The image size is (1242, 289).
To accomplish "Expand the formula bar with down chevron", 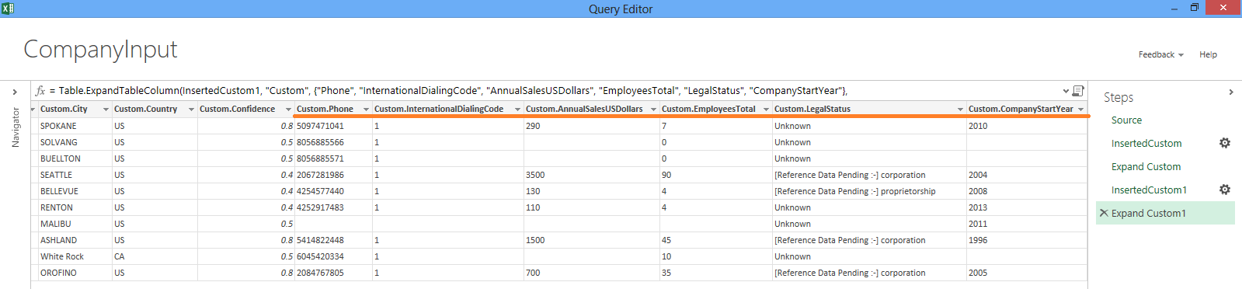I will click(x=1066, y=91).
